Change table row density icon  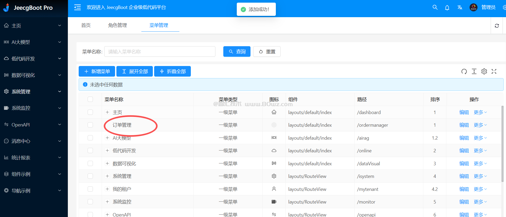(x=474, y=71)
